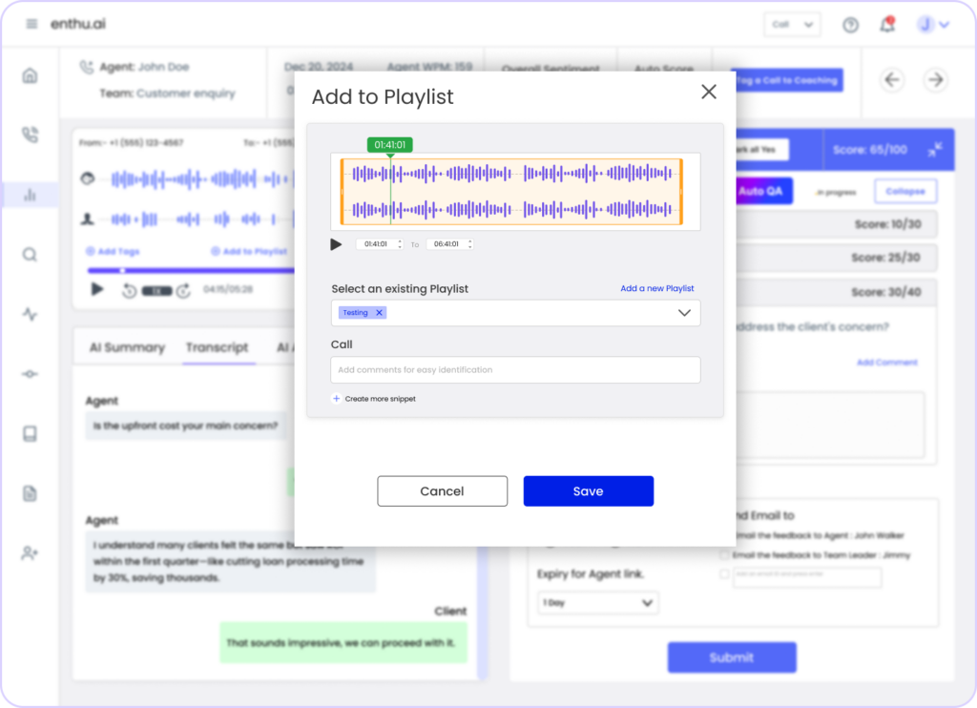Expand the existing playlist dropdown arrow
The image size is (977, 708).
click(684, 313)
